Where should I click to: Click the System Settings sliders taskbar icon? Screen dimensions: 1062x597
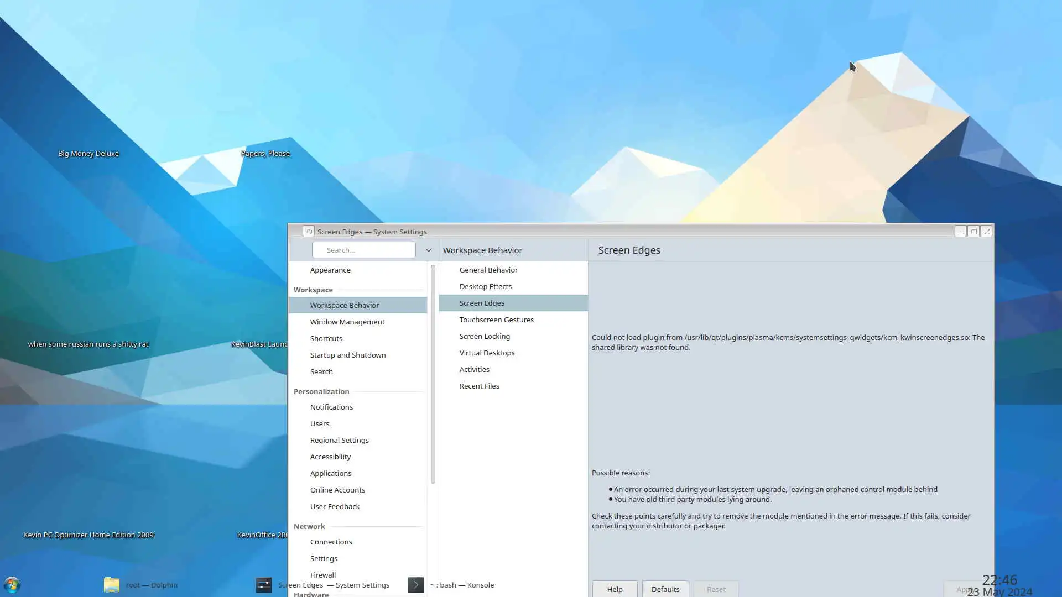264,585
